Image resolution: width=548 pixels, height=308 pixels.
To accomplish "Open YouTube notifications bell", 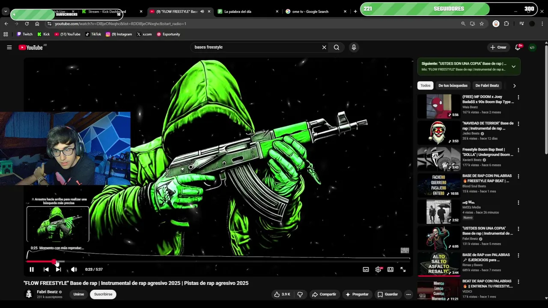I will point(518,47).
